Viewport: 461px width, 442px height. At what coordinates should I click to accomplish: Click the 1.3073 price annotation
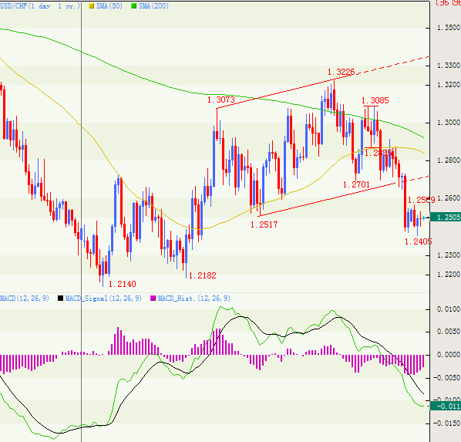pyautogui.click(x=220, y=100)
